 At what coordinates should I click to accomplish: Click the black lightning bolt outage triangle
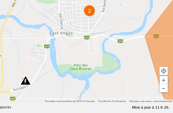26,81
